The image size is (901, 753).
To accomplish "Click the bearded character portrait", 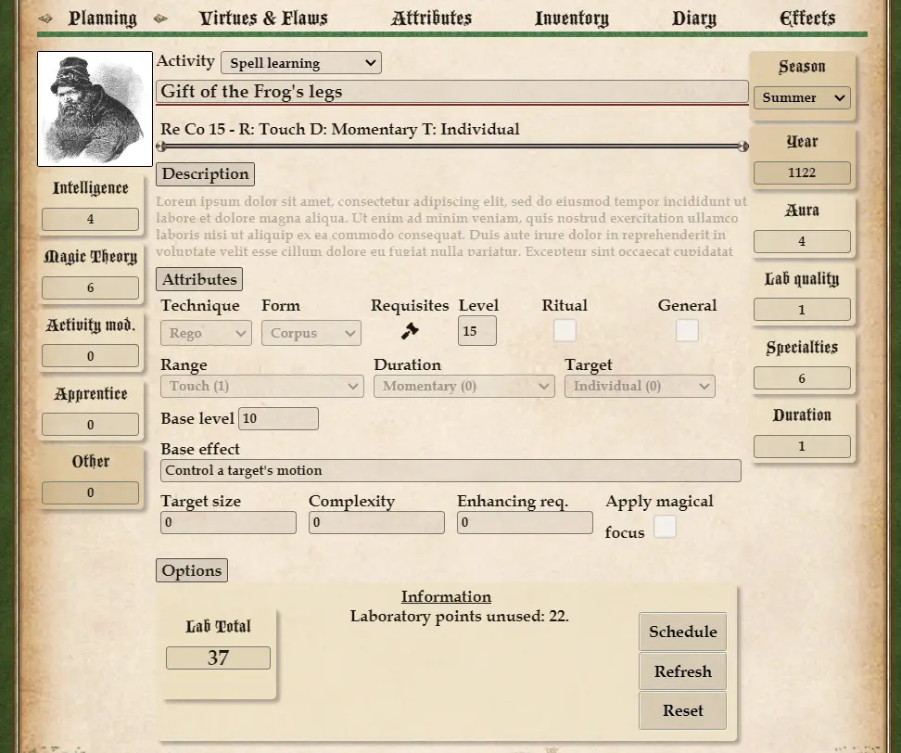I will coord(95,108).
